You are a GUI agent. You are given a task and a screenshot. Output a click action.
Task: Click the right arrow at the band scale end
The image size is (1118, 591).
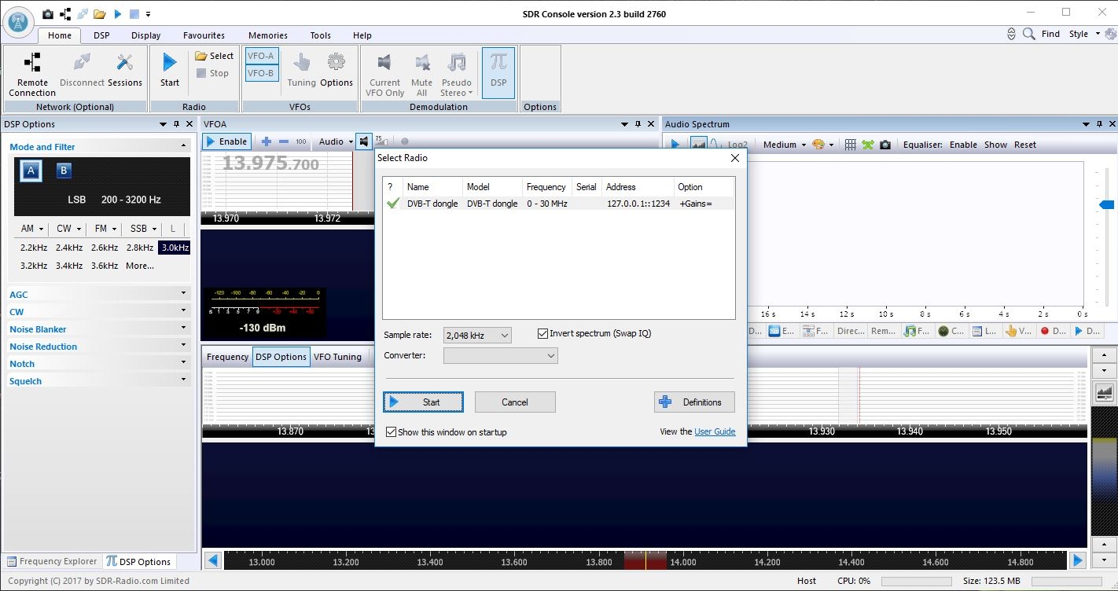tap(1078, 560)
